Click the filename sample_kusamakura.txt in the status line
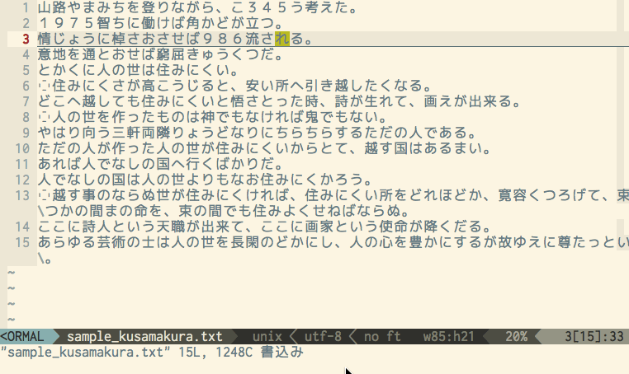 [x=144, y=336]
